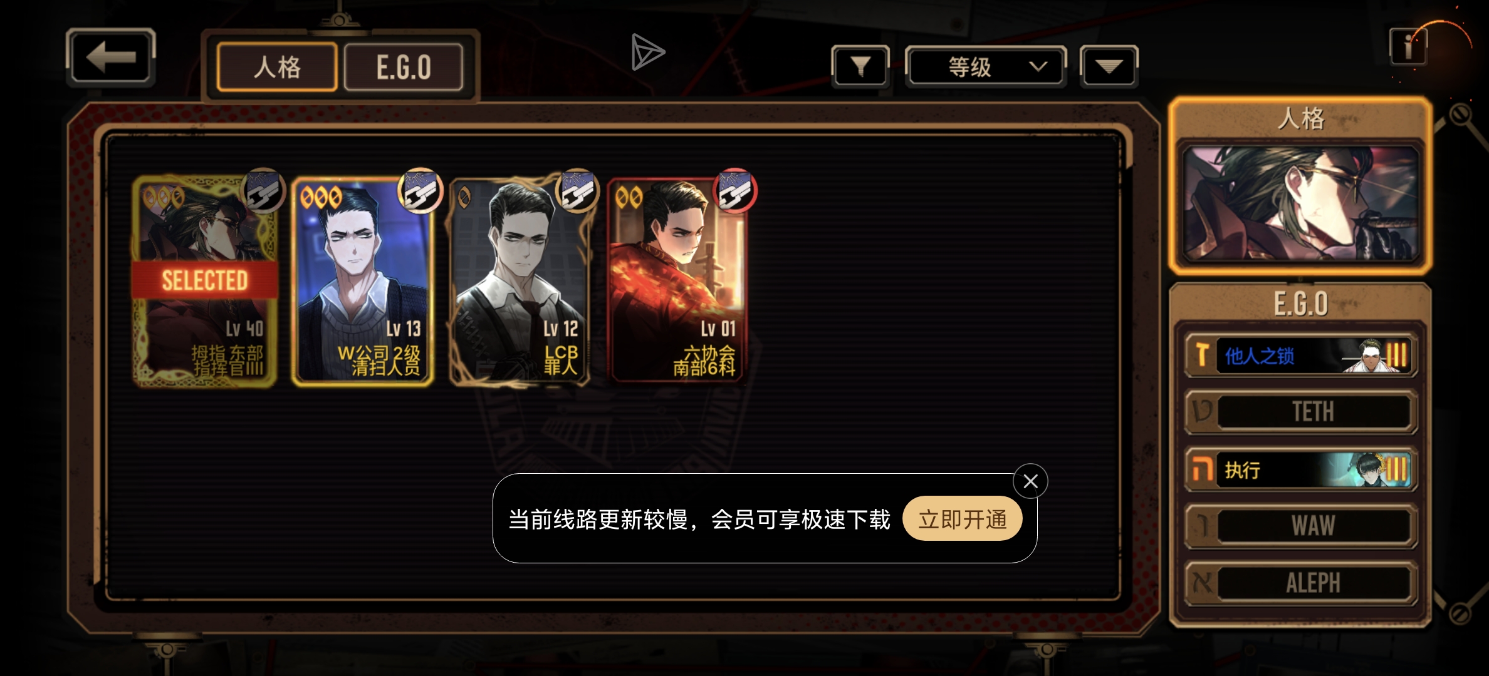Open the 等级 sort dropdown
The image size is (1489, 676).
click(986, 66)
